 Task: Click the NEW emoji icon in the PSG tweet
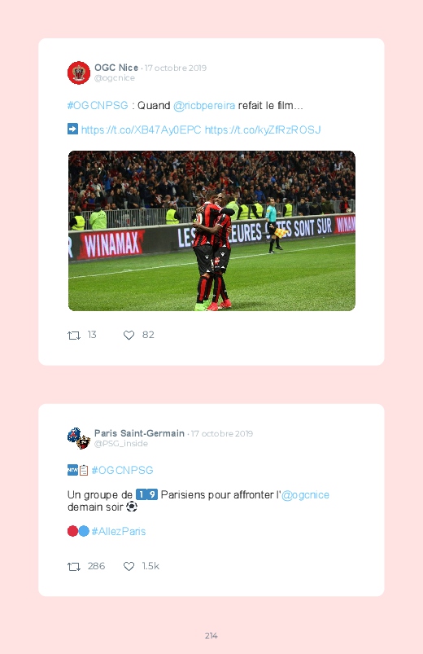tap(72, 470)
